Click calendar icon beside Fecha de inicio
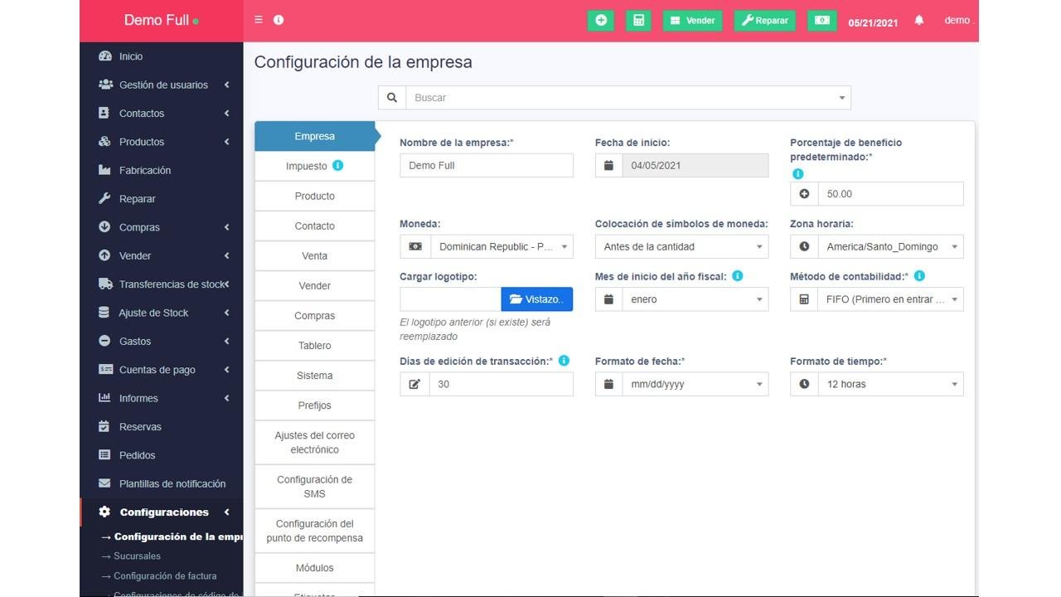 tap(608, 166)
